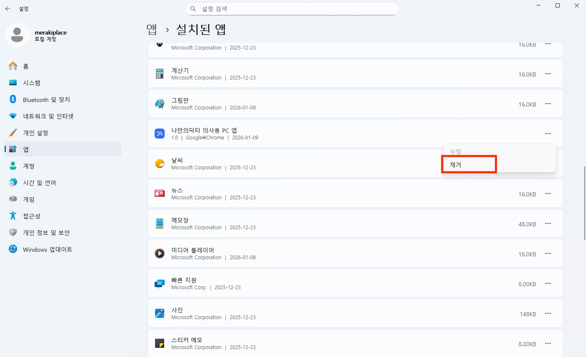Open more options for 미디어 플레이어
The image size is (586, 357).
click(548, 253)
